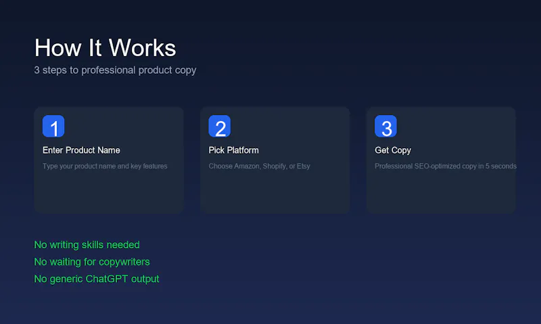Viewport: 541px width, 324px height.
Task: Click 'Choose Amazon, Shopify, or Etsy' text
Action: click(x=260, y=166)
